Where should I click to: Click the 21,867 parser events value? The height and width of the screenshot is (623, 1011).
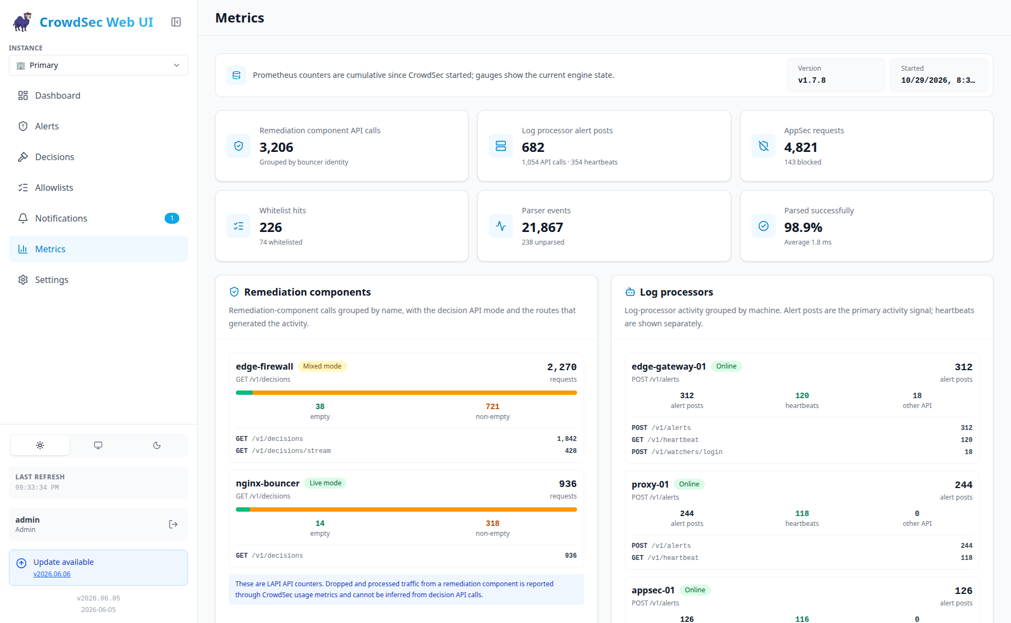[x=543, y=228]
